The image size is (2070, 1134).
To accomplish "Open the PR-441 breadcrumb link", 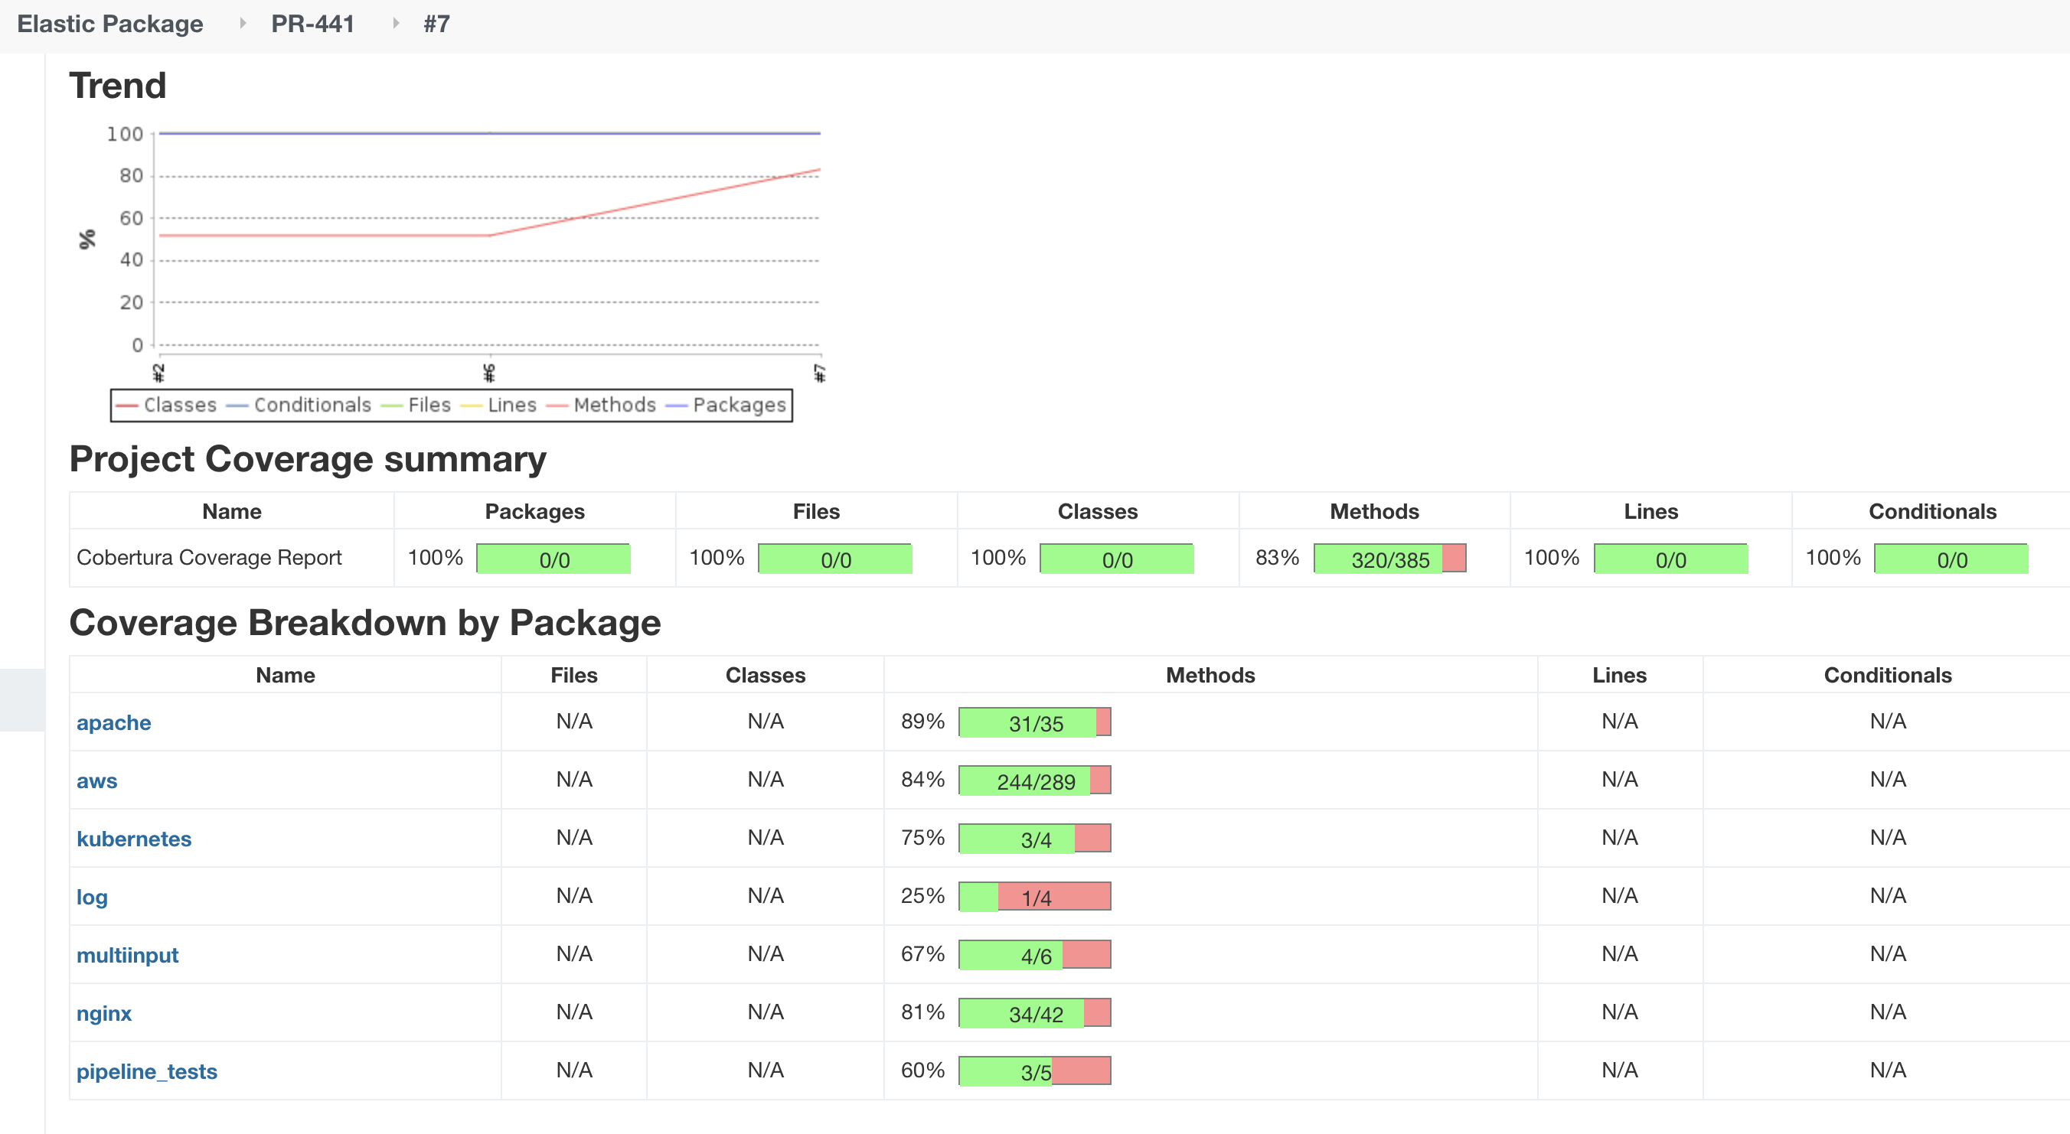I will [x=312, y=24].
